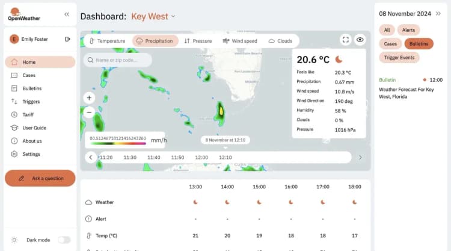Expand the Key West location dropdown
This screenshot has width=451, height=251.
coord(173,16)
